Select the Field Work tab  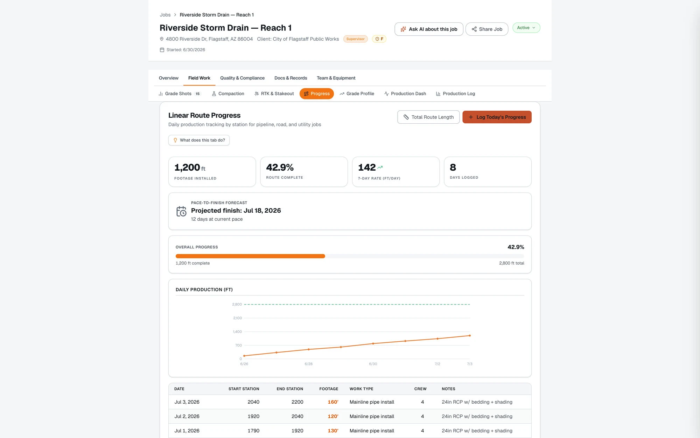199,78
